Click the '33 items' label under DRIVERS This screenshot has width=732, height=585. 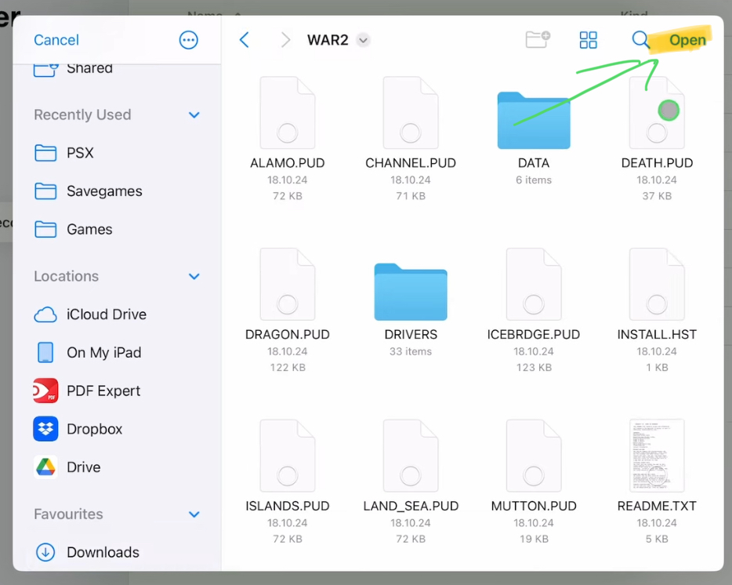411,351
